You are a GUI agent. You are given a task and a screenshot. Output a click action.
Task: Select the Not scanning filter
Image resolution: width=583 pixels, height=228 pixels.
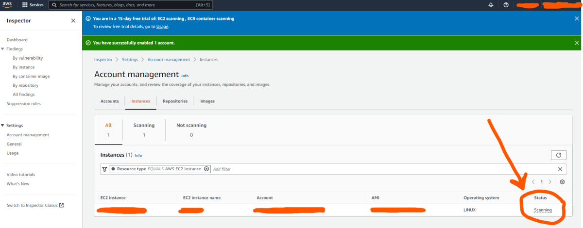pyautogui.click(x=191, y=130)
